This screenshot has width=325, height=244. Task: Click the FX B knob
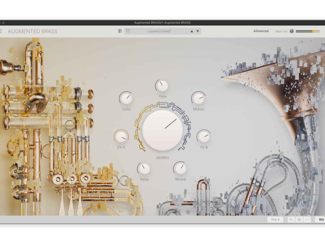(204, 137)
